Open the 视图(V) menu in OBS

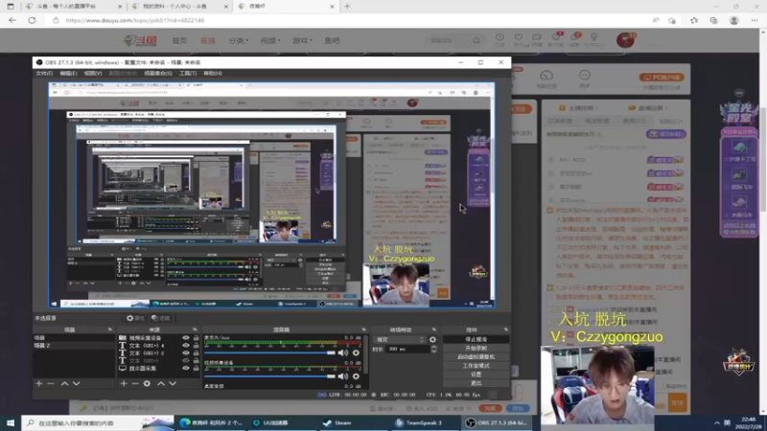point(92,74)
